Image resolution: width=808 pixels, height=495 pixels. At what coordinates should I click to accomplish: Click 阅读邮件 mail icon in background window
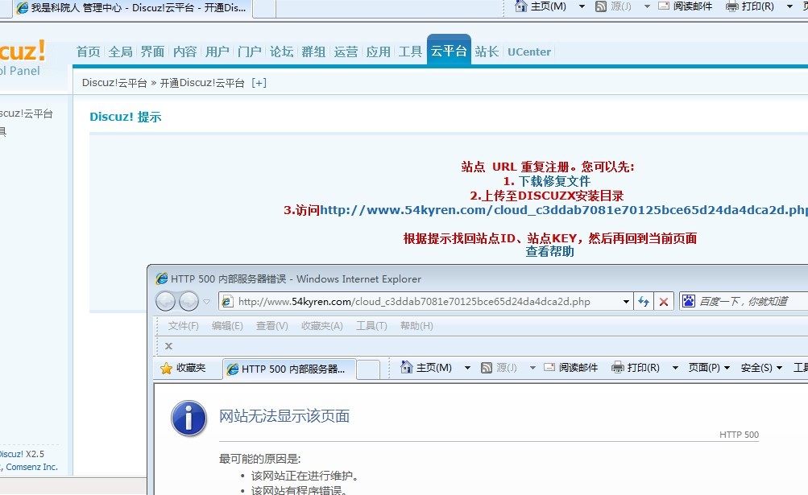pyautogui.click(x=664, y=6)
